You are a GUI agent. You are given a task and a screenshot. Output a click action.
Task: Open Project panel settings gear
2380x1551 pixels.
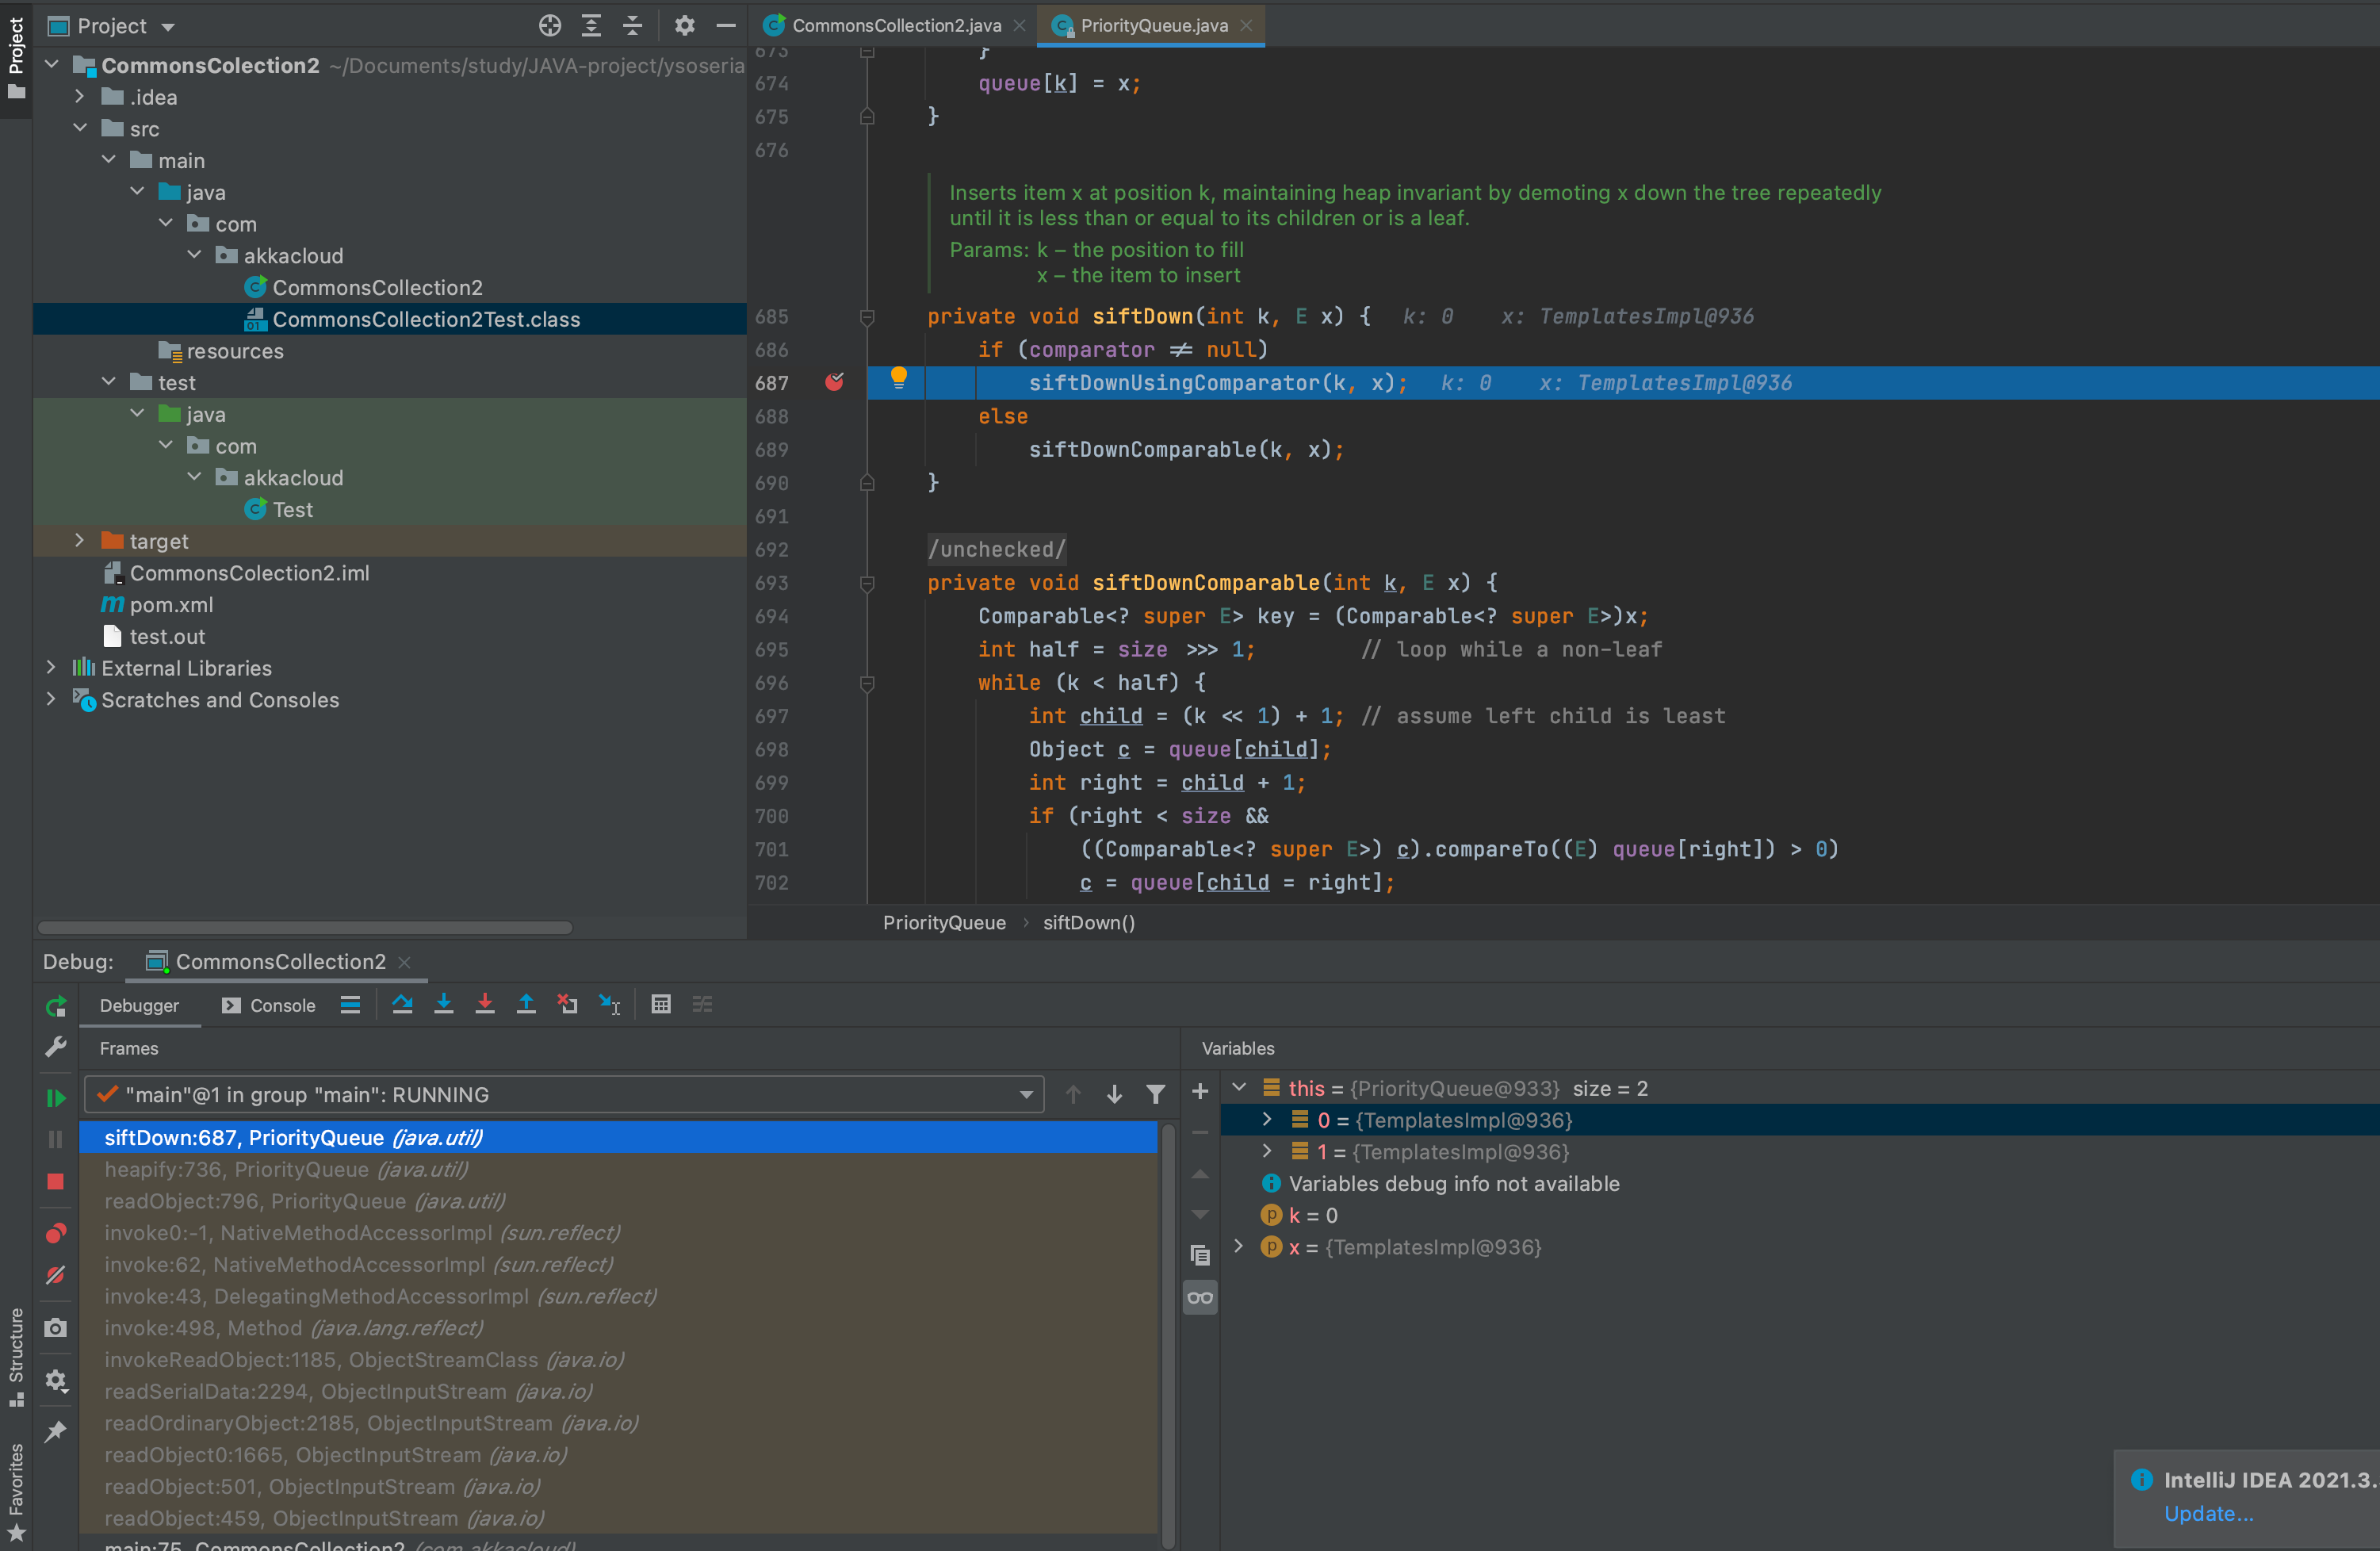pyautogui.click(x=684, y=26)
